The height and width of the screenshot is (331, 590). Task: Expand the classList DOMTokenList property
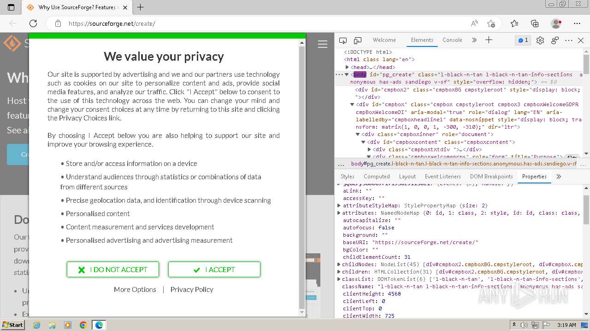[339, 279]
